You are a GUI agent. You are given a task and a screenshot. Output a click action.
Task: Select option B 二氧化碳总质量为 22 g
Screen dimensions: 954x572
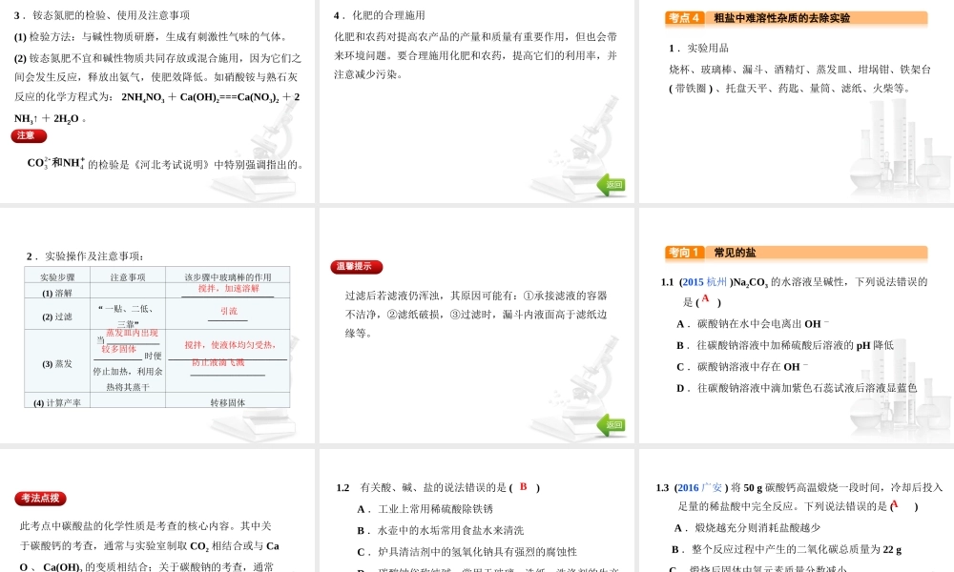787,549
